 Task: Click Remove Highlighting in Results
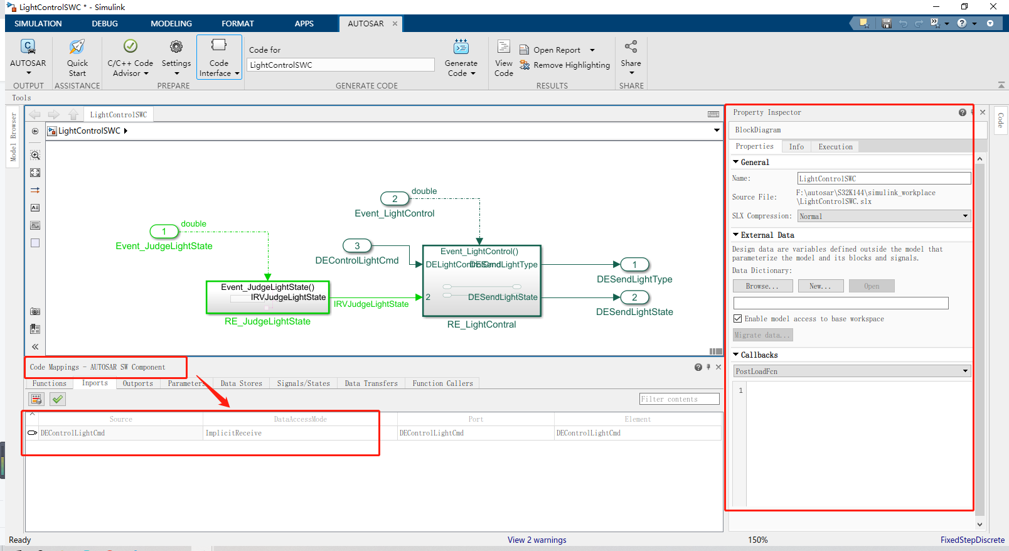pyautogui.click(x=565, y=65)
